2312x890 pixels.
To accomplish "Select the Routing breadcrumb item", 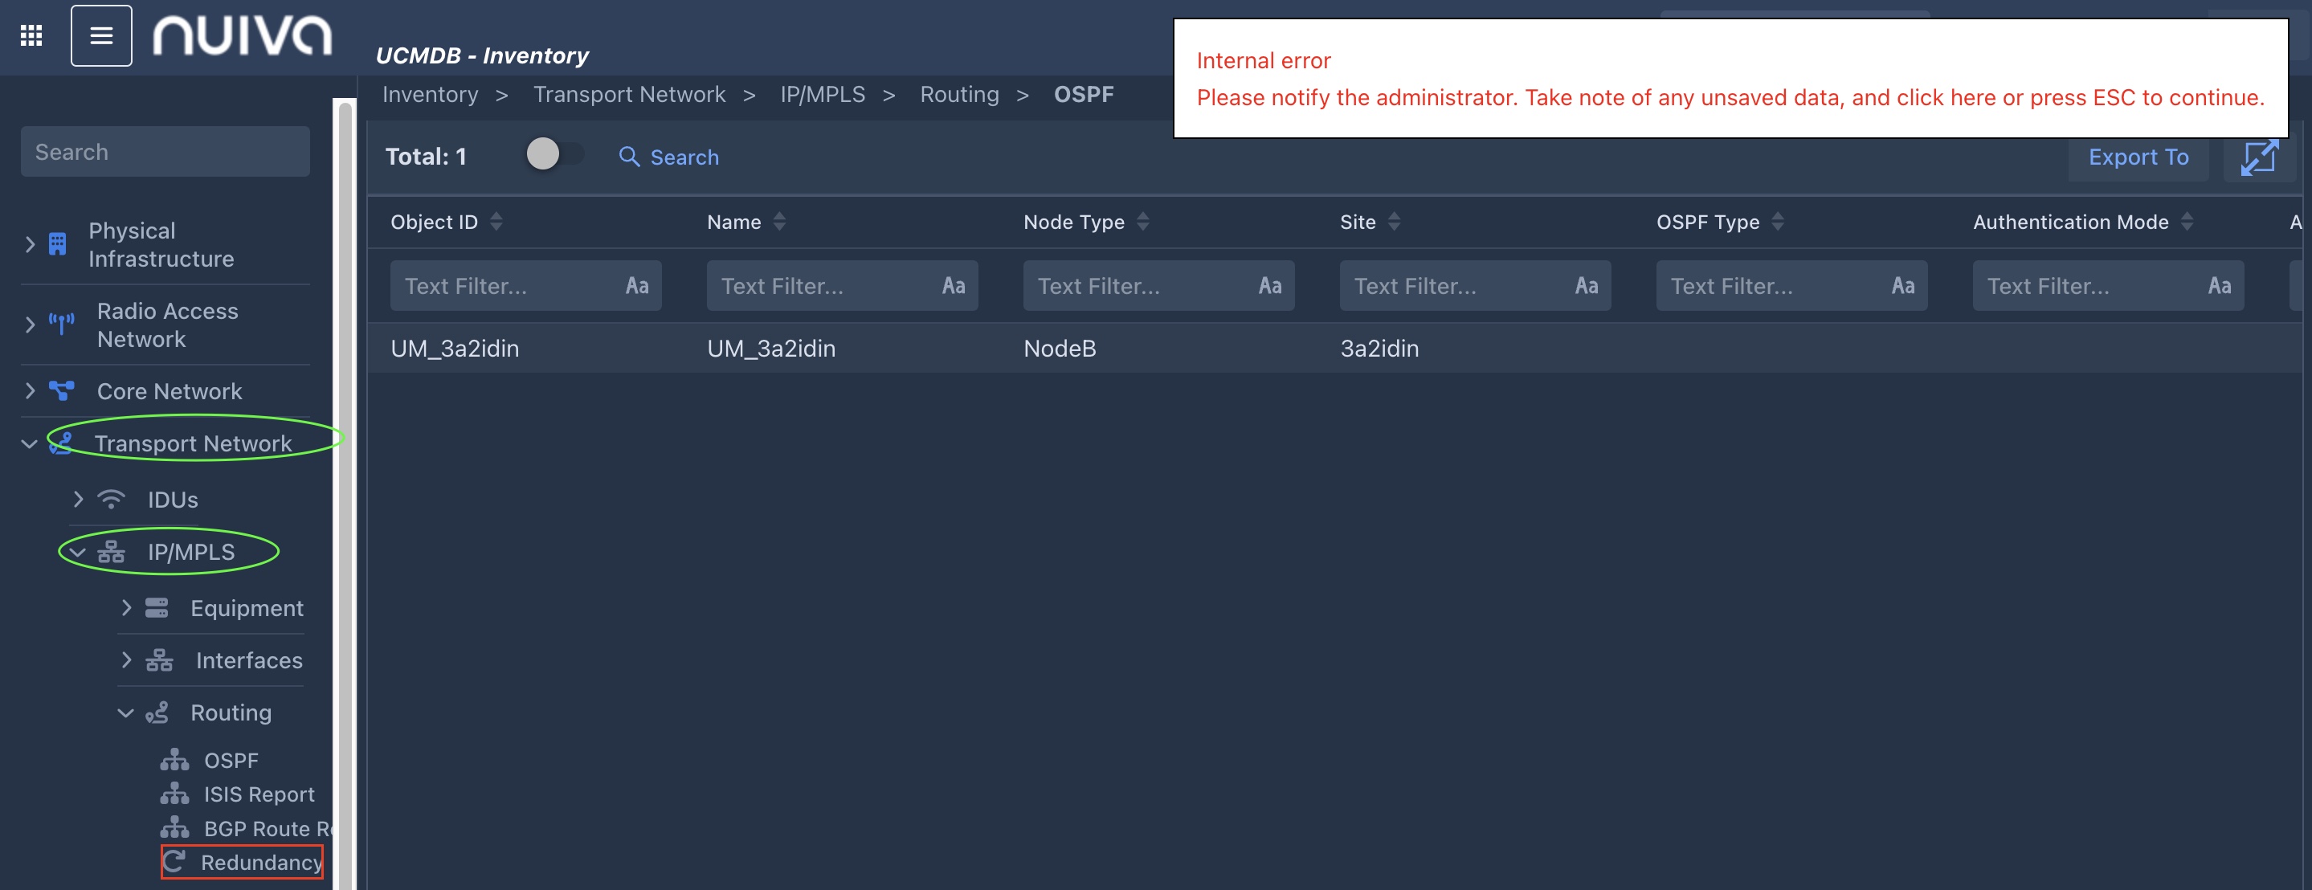I will [958, 94].
